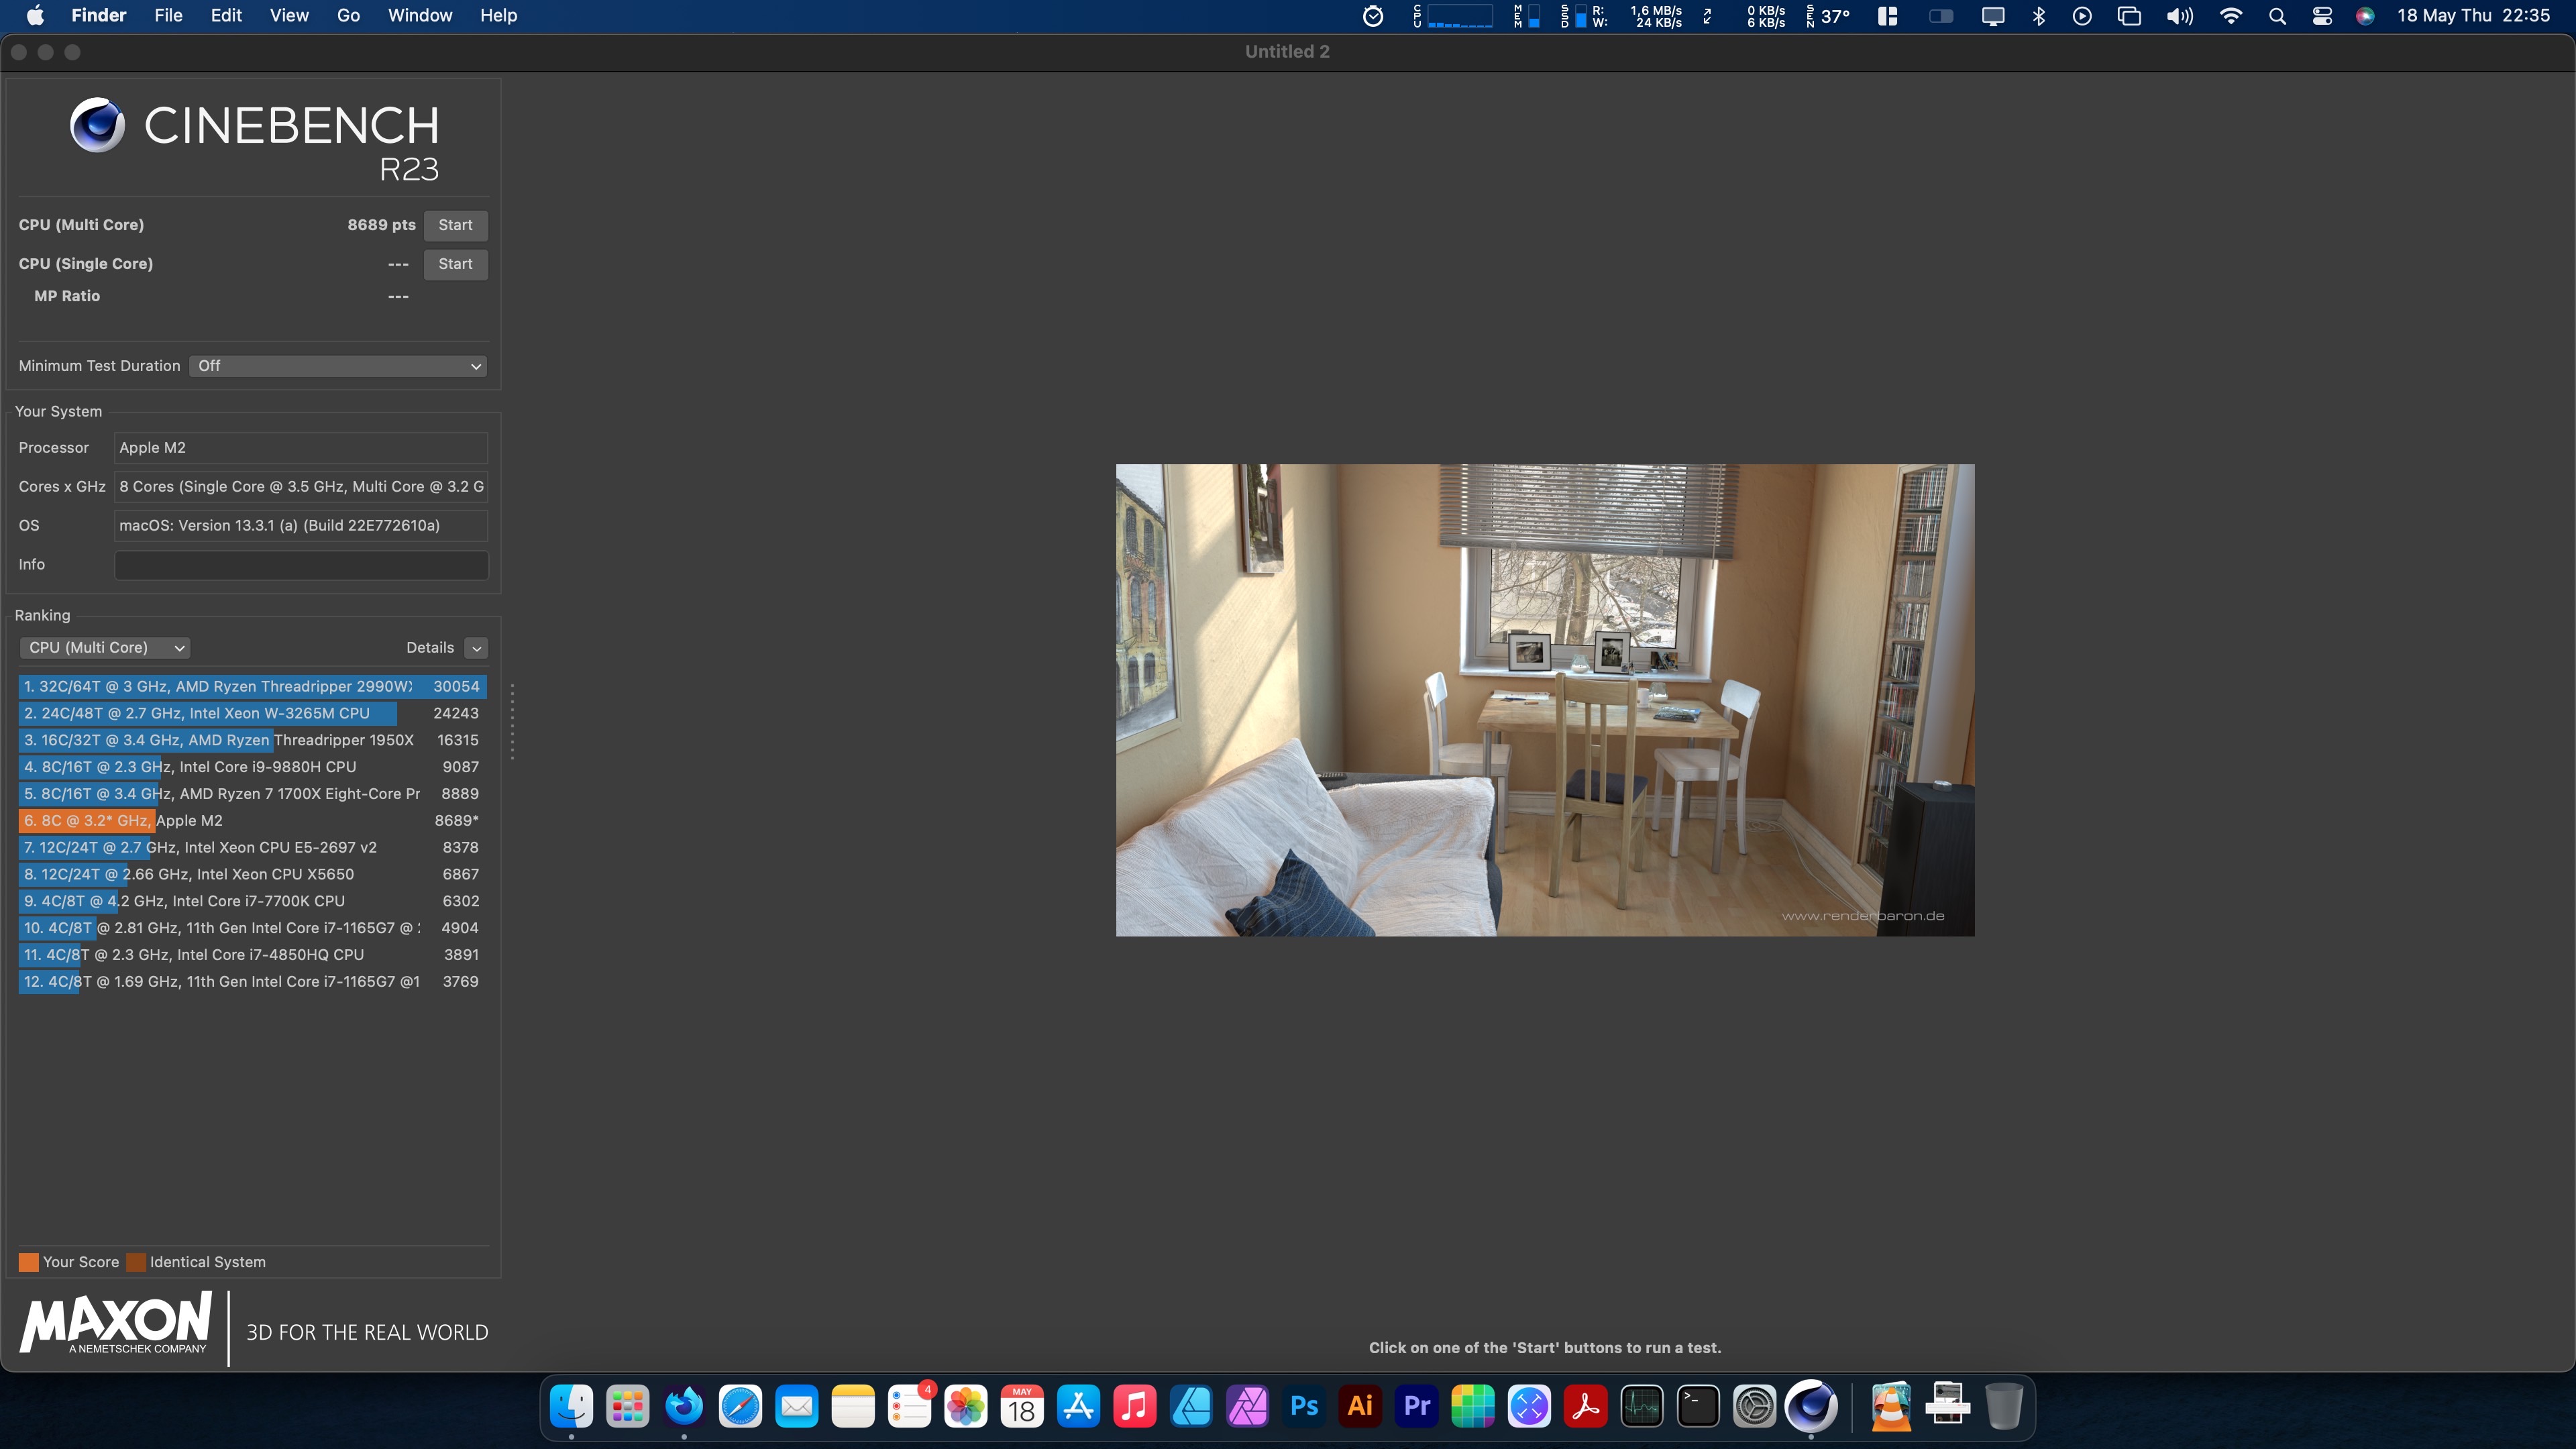
Task: Click the Cinebench logo sphere icon
Action: tap(97, 125)
